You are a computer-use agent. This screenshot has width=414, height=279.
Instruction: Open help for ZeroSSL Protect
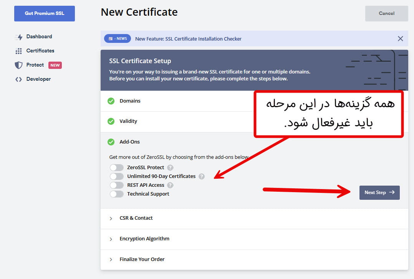(170, 168)
